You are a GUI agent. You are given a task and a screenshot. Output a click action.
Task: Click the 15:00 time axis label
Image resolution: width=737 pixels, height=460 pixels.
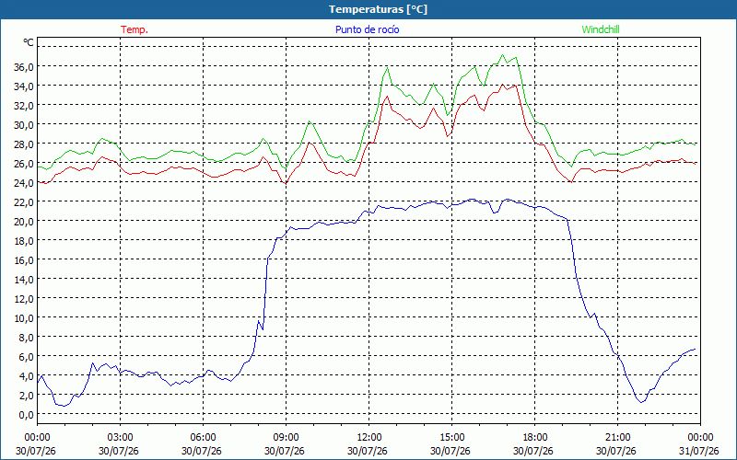tap(451, 438)
